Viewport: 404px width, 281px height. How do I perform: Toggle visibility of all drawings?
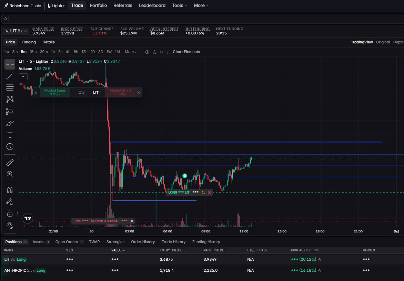(10, 225)
